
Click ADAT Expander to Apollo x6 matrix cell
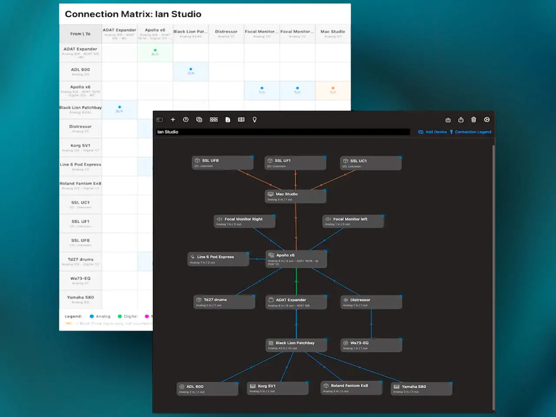pyautogui.click(x=155, y=52)
